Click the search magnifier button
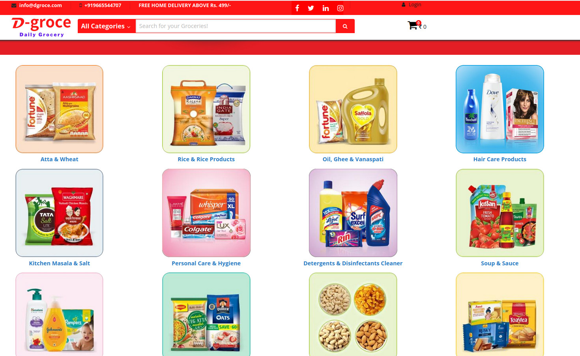The height and width of the screenshot is (356, 580). point(345,26)
